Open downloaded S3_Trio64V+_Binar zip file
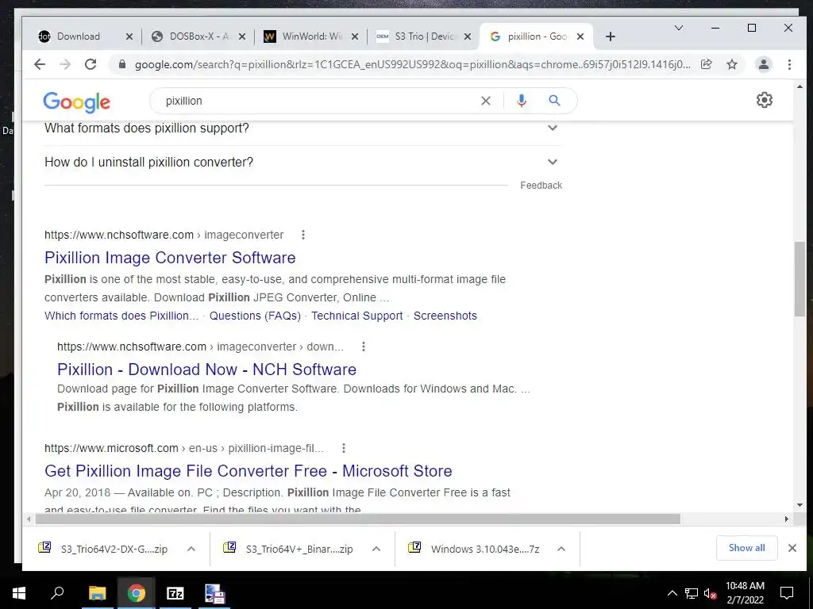Screen dimensions: 813x609 tap(289, 549)
